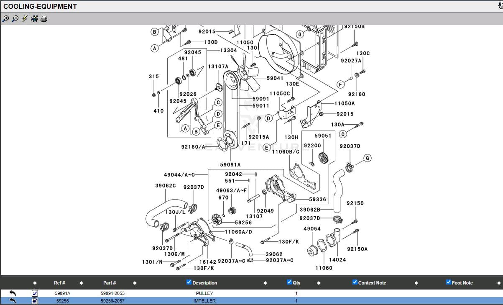Click the sort arrows beside Description column
This screenshot has width=503, height=305.
265,283
